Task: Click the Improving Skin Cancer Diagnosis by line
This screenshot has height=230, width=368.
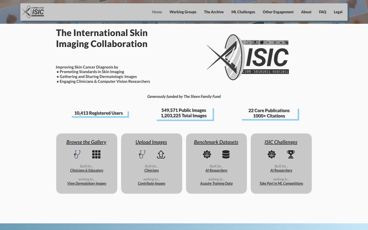Action: click(x=87, y=67)
